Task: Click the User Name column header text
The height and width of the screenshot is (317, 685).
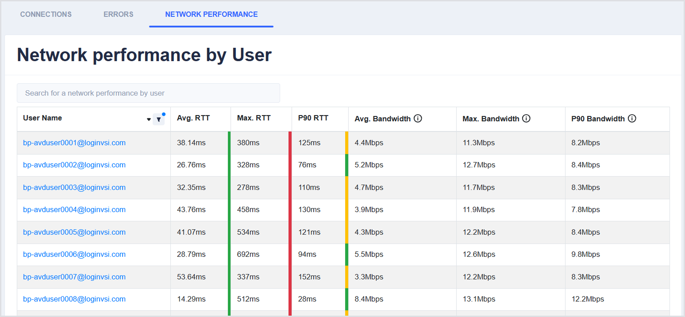Action: (42, 118)
